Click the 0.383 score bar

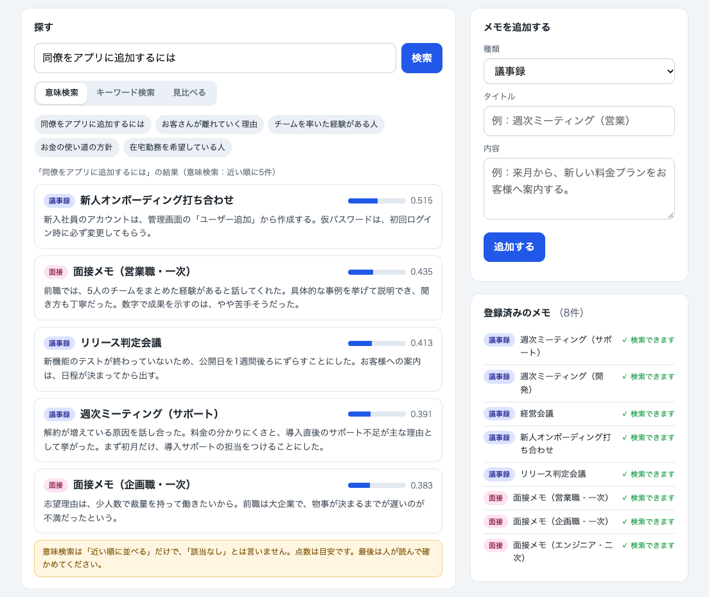click(x=376, y=485)
